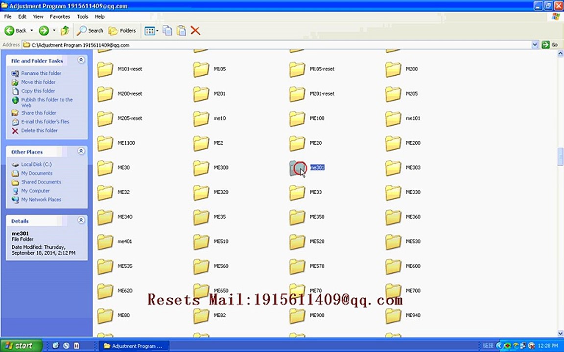Toggle the Folders tree pane

click(x=122, y=30)
